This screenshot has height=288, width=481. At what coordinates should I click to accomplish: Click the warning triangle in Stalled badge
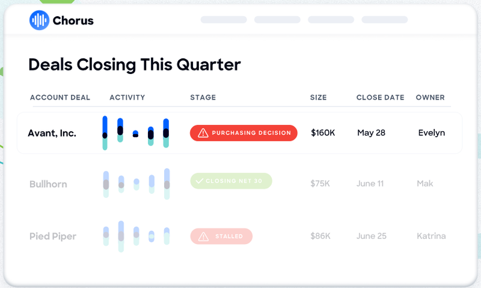203,236
